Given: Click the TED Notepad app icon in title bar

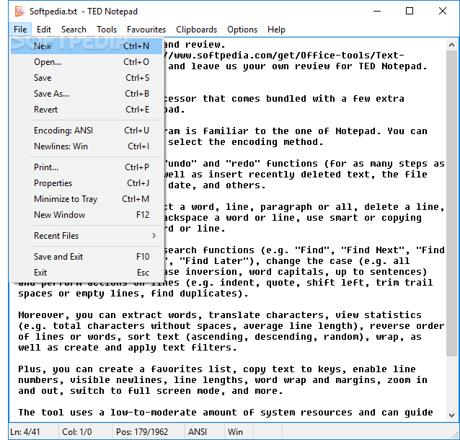Looking at the screenshot, I should click(19, 12).
